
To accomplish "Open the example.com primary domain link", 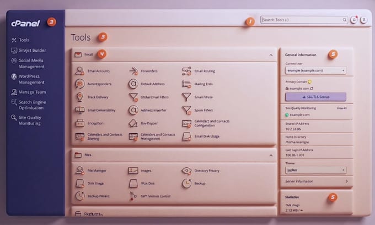I will click(299, 88).
